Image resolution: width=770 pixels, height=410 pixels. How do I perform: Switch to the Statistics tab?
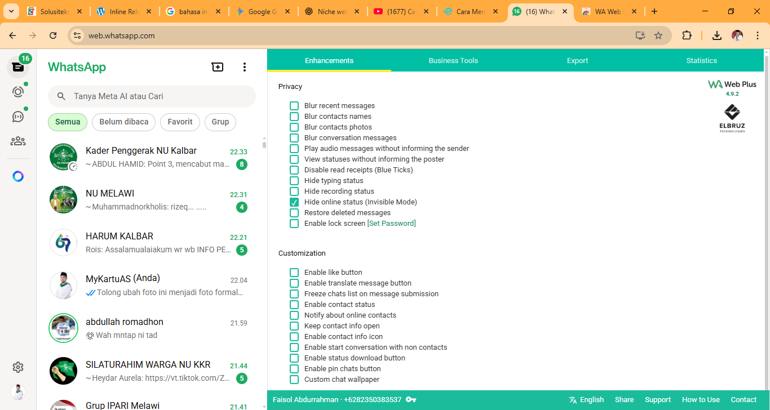701,60
